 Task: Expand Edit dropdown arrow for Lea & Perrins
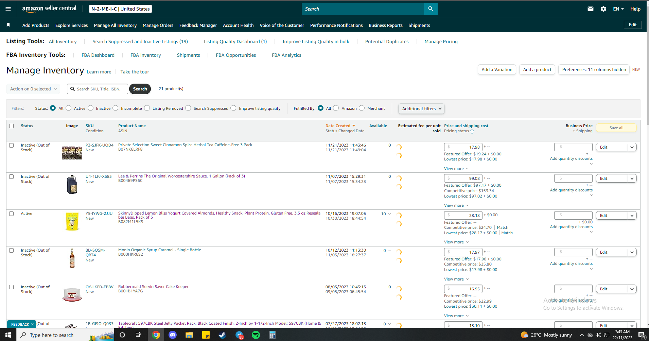point(632,178)
